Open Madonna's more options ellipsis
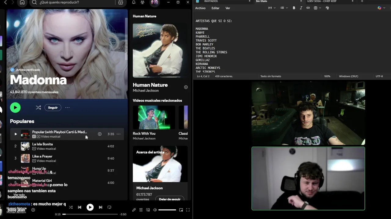This screenshot has height=219, width=391. point(68,108)
